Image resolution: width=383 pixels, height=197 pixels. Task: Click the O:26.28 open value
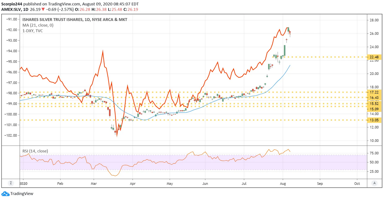pos(83,9)
